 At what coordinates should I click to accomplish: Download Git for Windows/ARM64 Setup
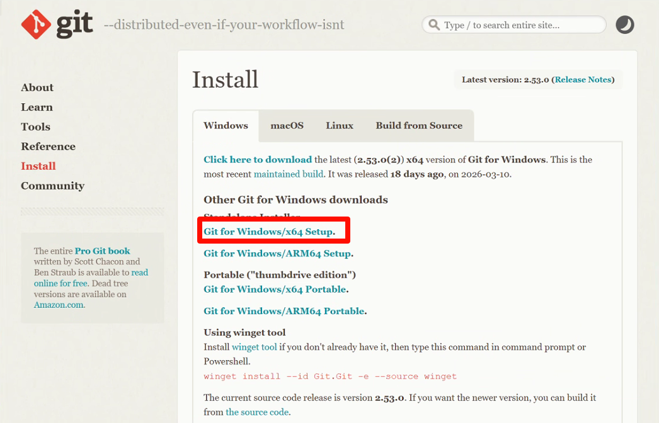click(x=277, y=254)
